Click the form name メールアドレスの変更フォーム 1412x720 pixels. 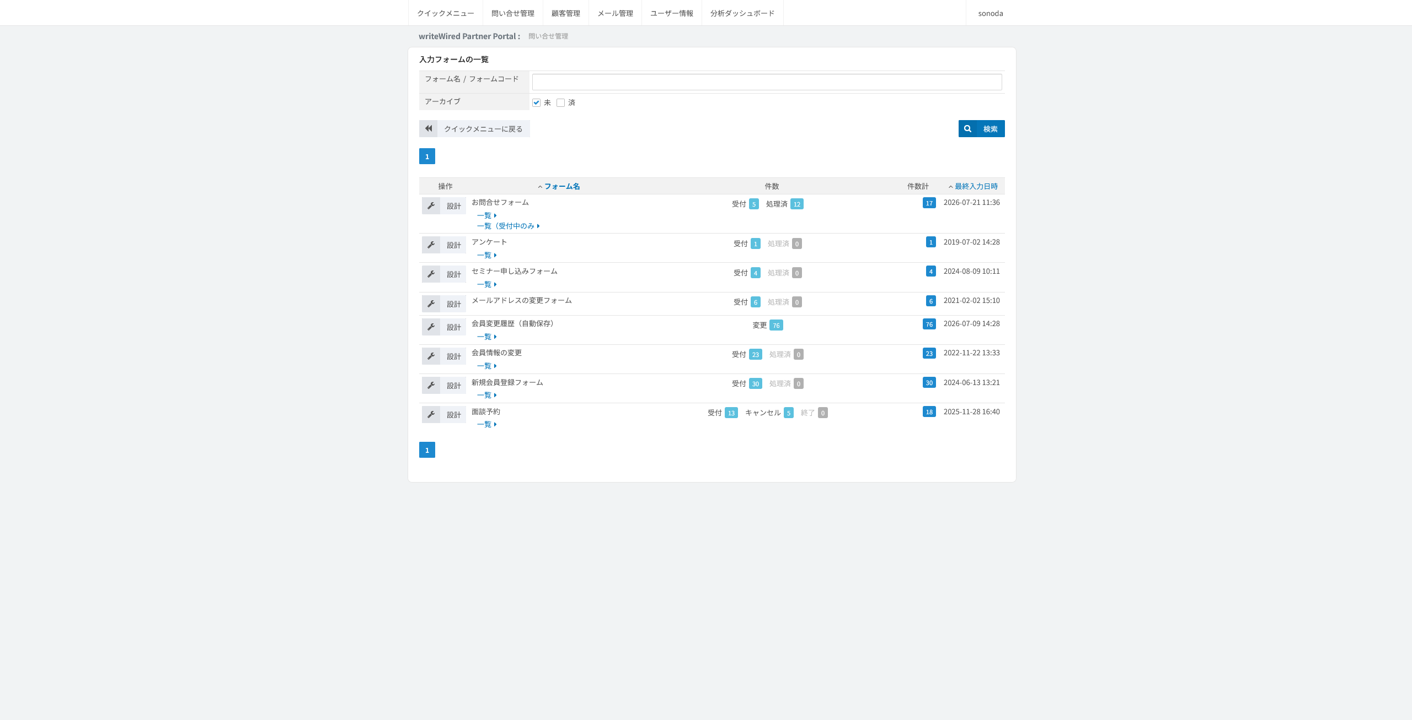point(521,300)
